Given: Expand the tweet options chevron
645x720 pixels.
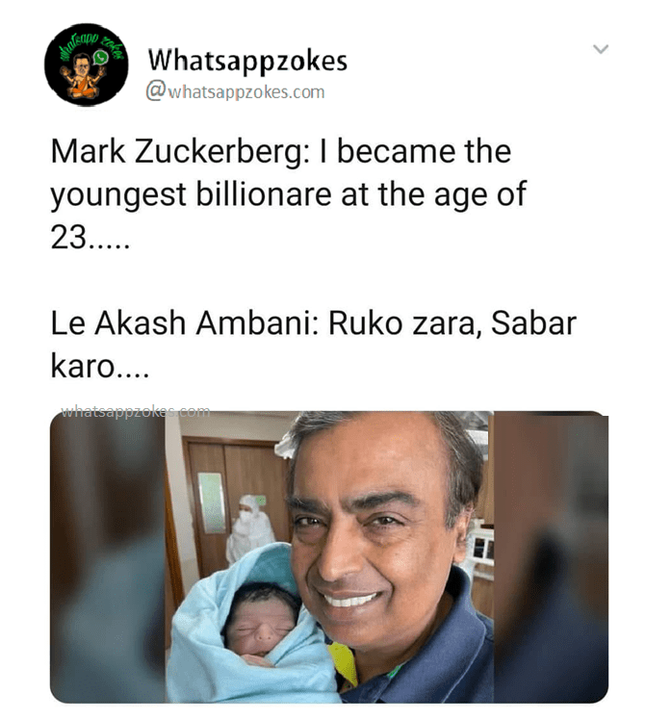Looking at the screenshot, I should coord(602,49).
